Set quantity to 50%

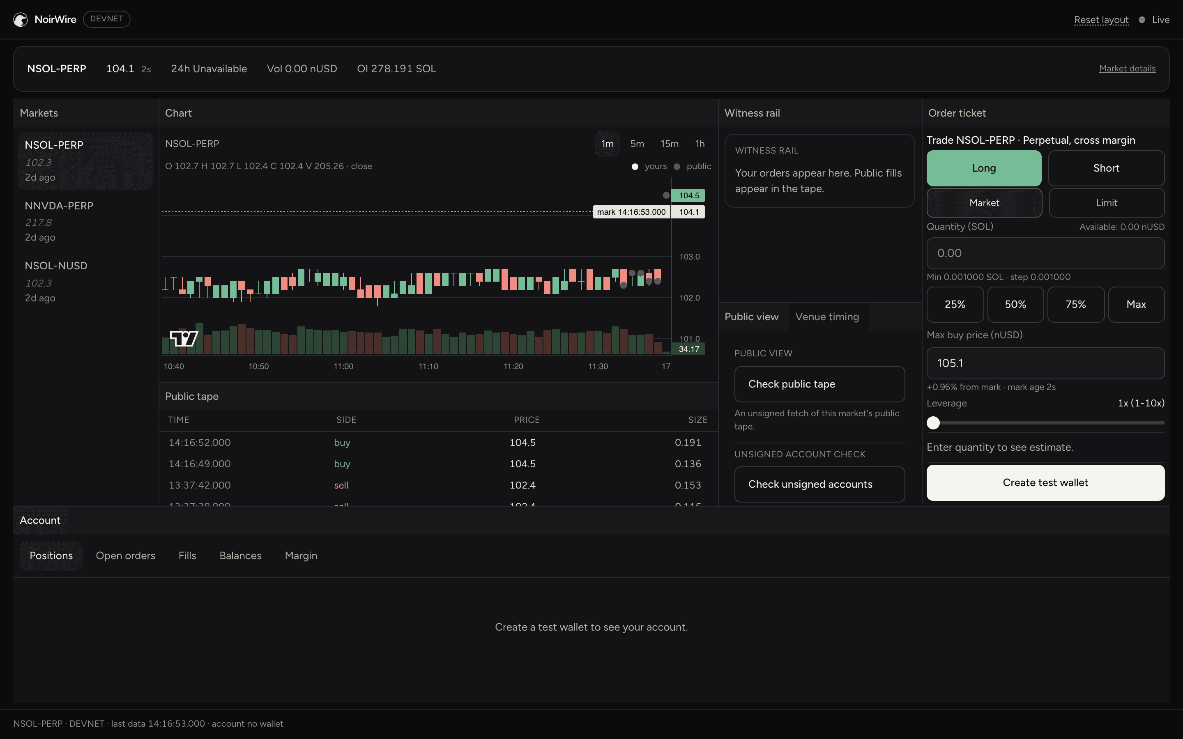(x=1015, y=305)
